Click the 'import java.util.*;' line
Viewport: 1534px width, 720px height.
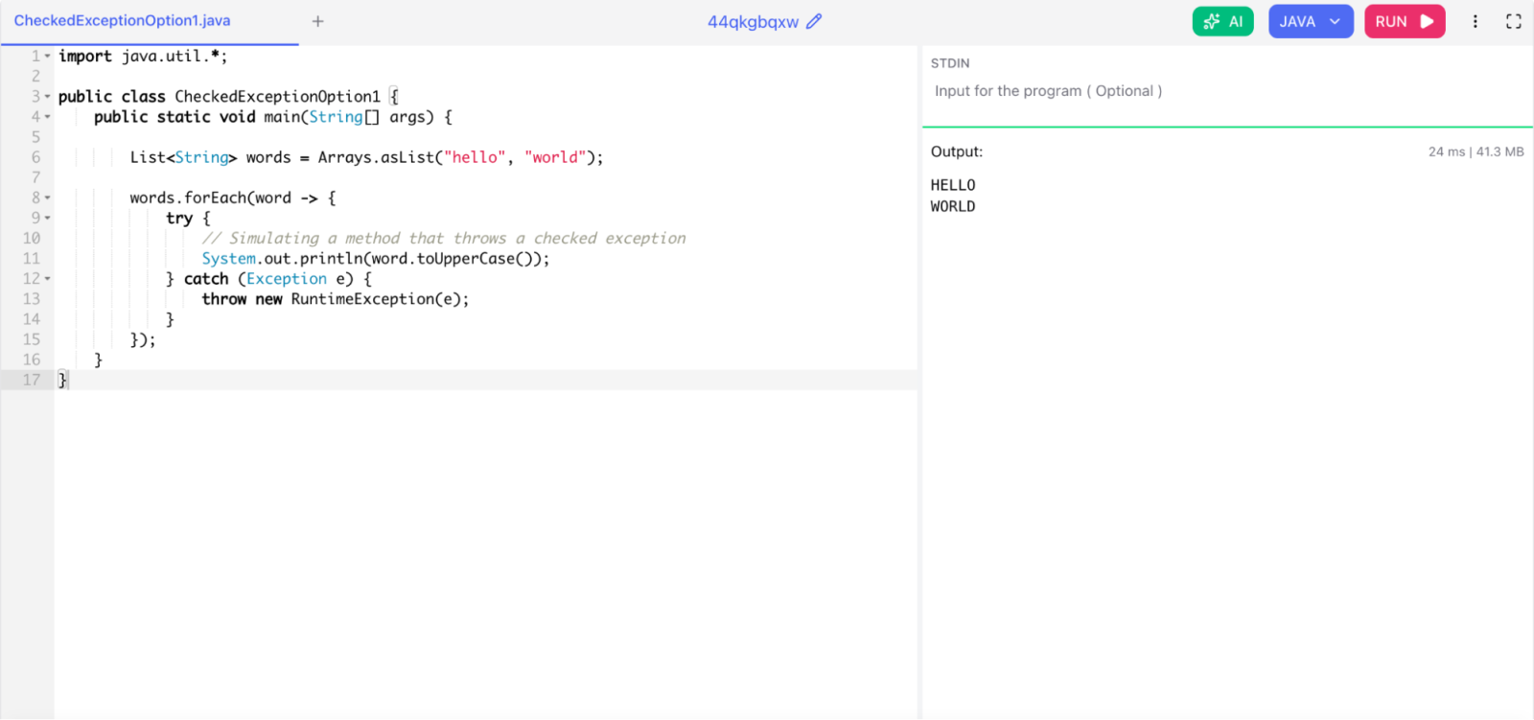tap(143, 57)
